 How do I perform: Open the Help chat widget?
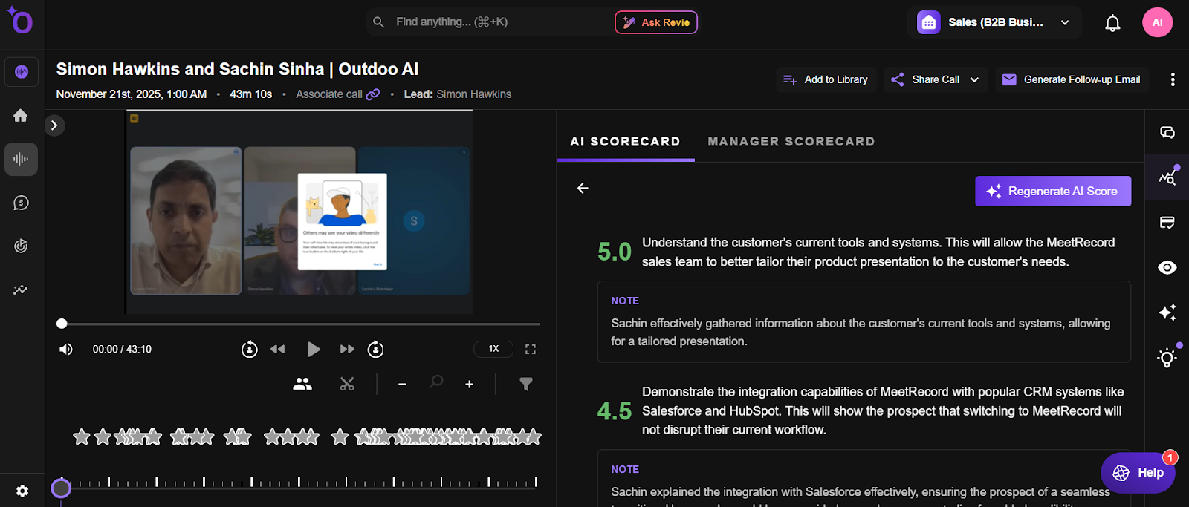tap(1138, 472)
